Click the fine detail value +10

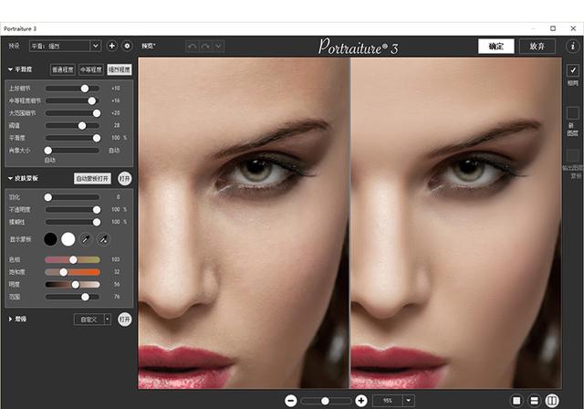pos(116,89)
